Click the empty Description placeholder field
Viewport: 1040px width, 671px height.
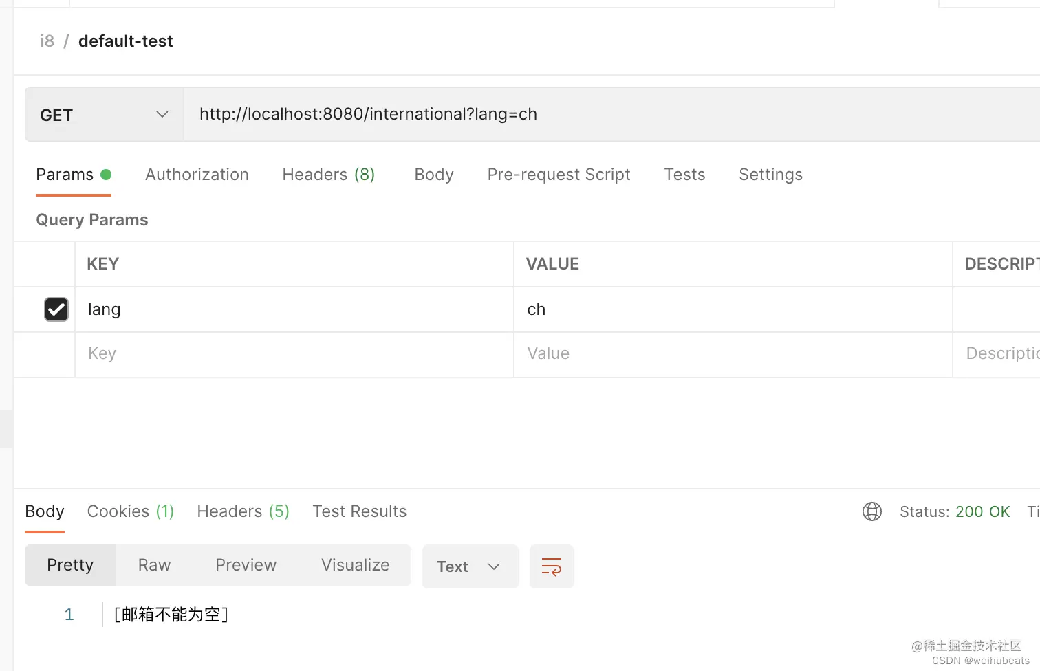(997, 354)
